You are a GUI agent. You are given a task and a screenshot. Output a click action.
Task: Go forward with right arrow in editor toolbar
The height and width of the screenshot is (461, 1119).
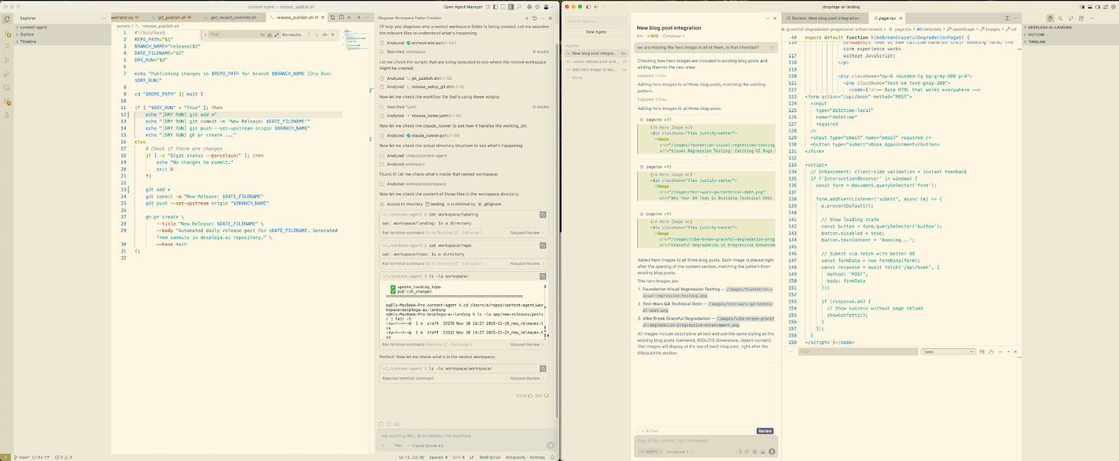(357, 17)
